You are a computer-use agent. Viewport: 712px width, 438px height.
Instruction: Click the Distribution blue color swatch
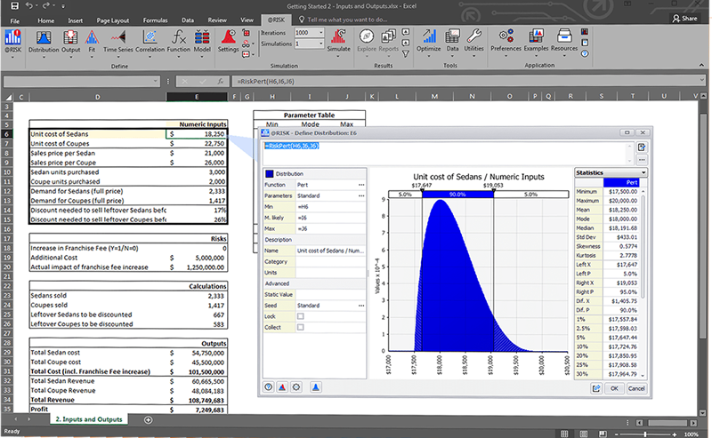point(270,173)
